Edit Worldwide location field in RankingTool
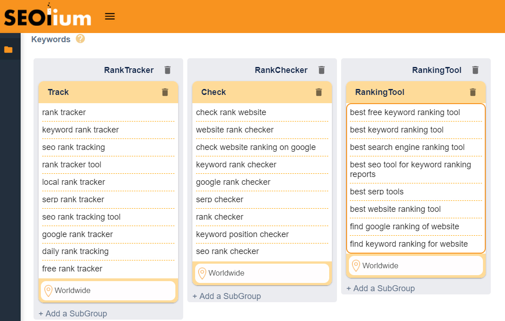The image size is (505, 321). point(416,266)
